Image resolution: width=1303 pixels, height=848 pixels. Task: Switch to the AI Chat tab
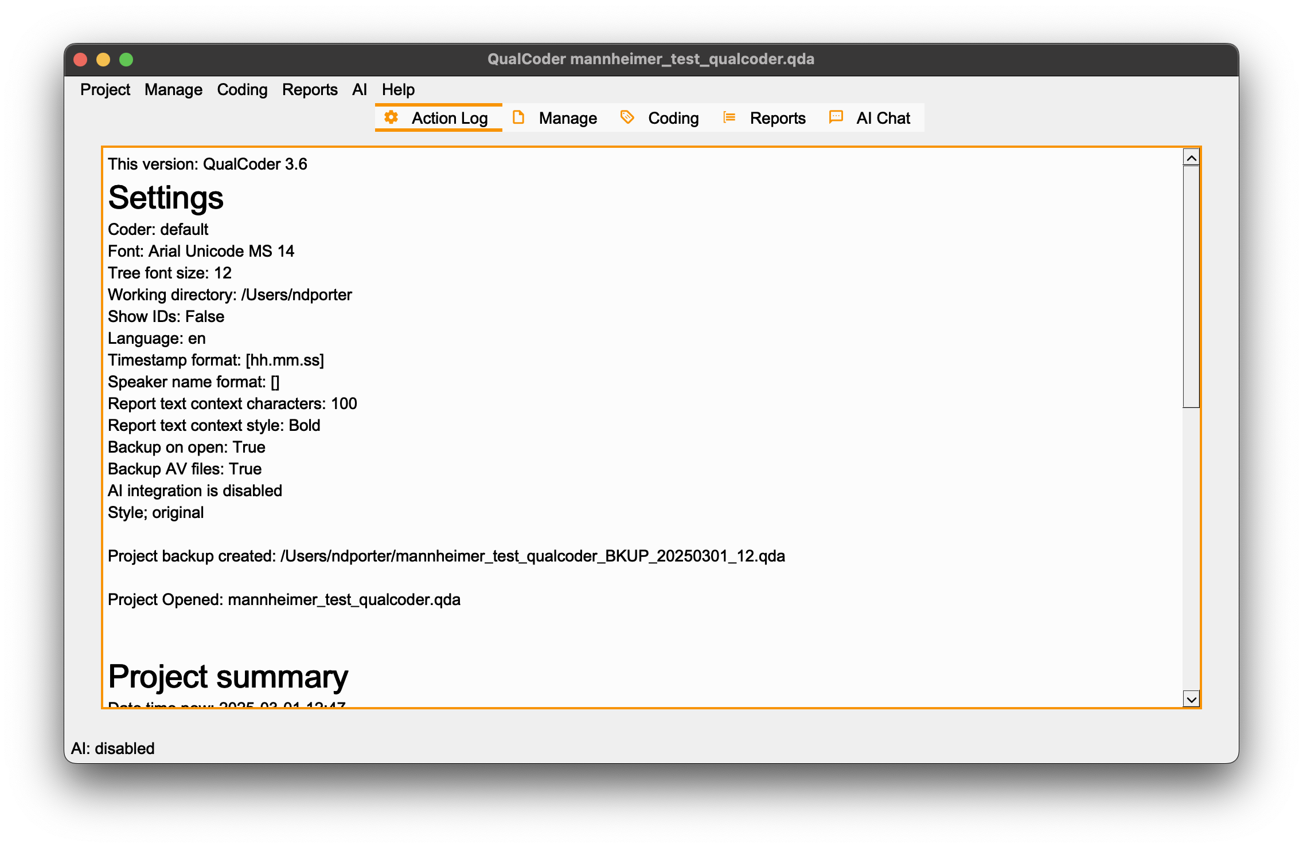point(883,118)
